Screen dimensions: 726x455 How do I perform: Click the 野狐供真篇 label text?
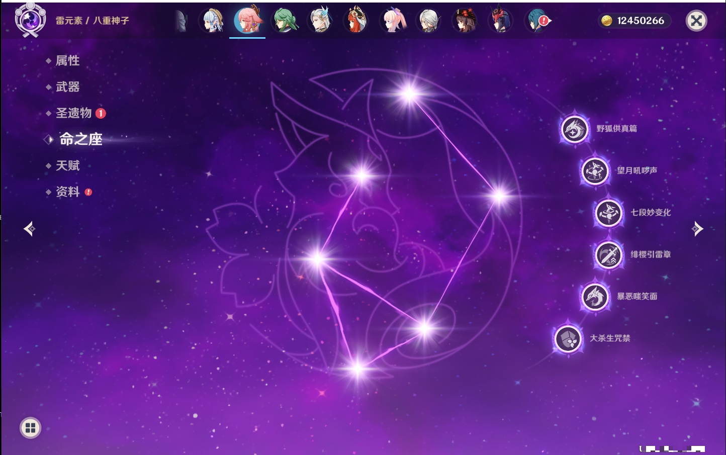pyautogui.click(x=616, y=129)
